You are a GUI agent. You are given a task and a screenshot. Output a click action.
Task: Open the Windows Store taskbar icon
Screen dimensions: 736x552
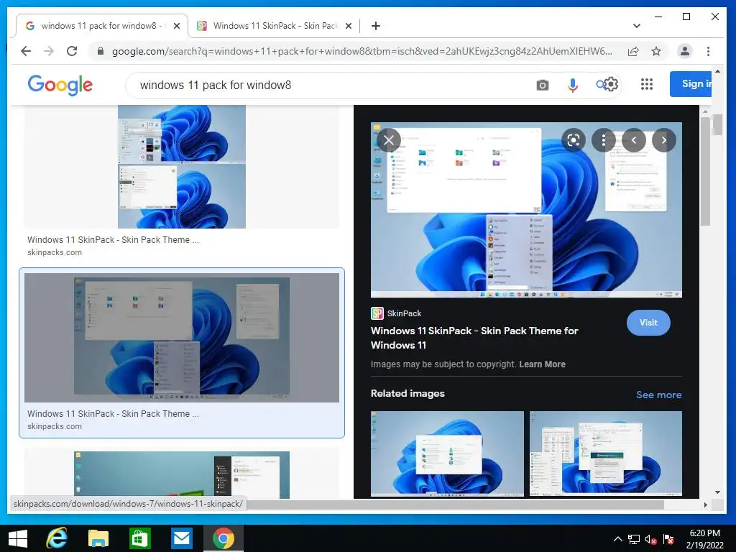[x=140, y=538]
